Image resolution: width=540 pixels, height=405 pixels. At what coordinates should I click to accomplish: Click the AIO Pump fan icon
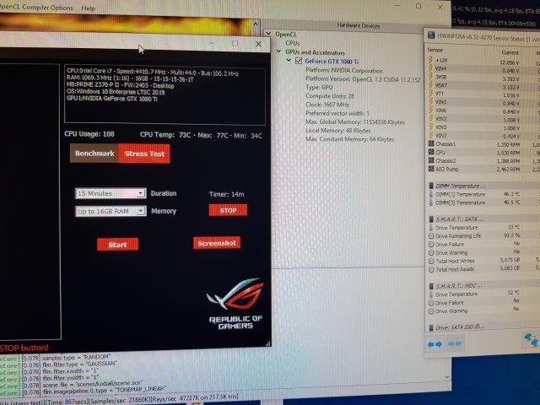click(431, 170)
